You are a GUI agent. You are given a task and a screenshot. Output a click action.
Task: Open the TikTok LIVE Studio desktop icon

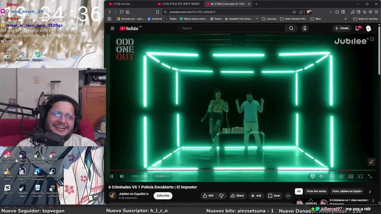(7, 158)
